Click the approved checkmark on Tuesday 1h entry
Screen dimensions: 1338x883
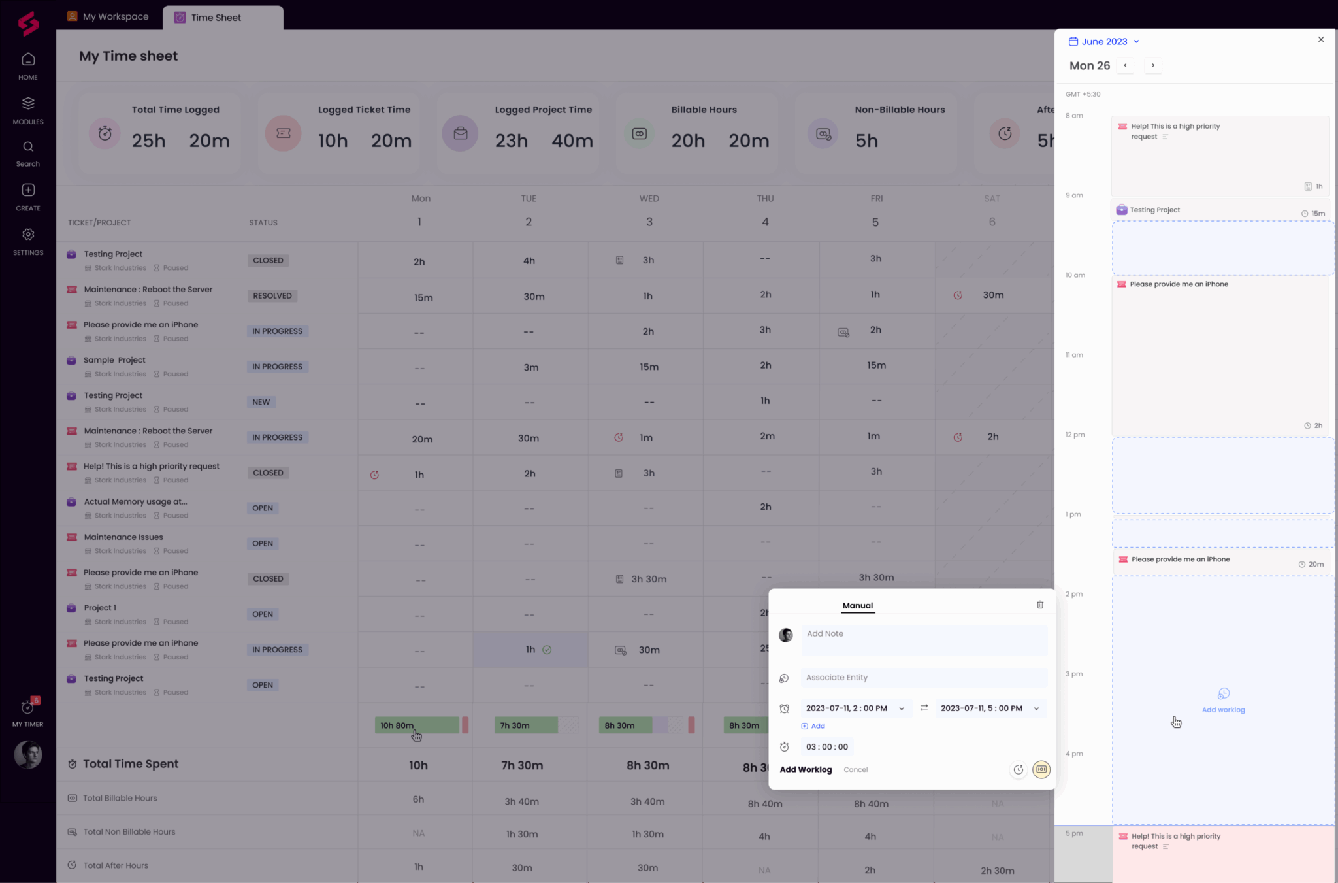[x=547, y=650]
